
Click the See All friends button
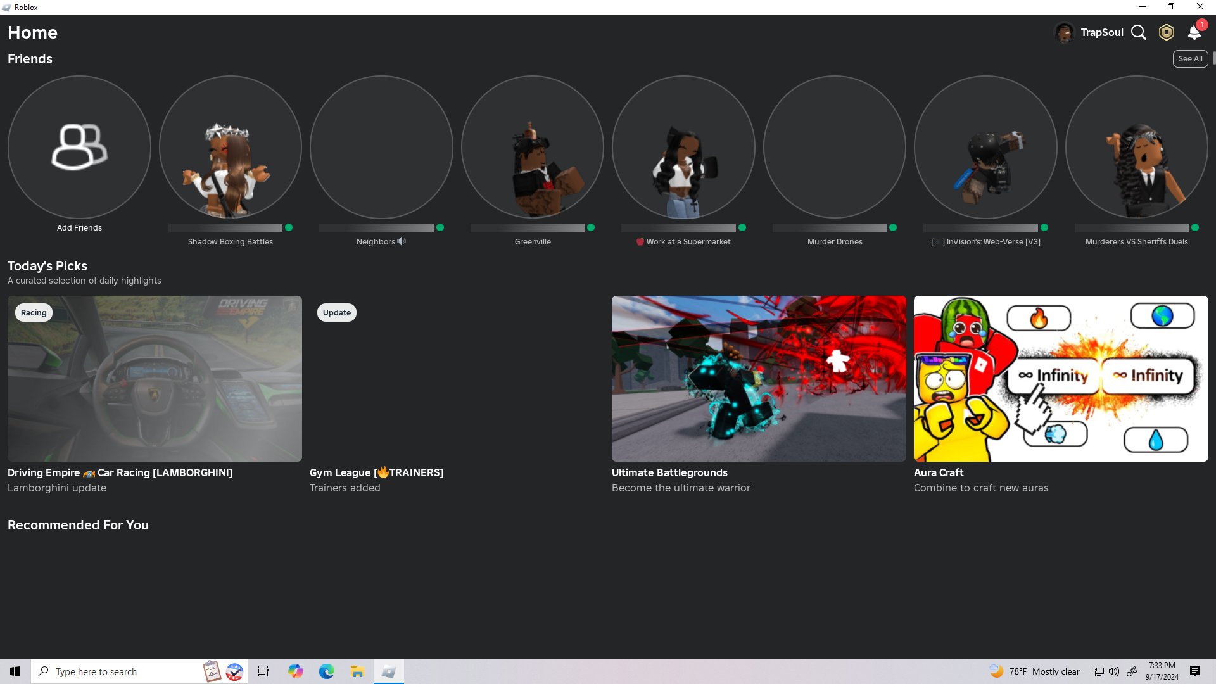1189,59
